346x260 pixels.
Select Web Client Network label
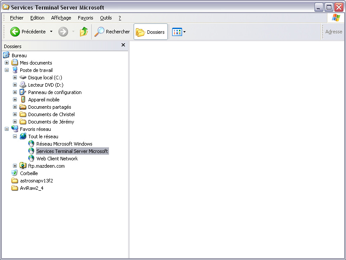[57, 159]
